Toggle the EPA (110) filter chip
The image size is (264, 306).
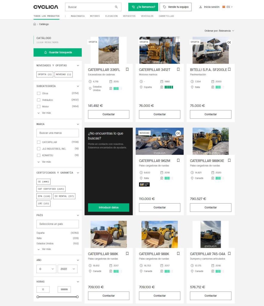[x=44, y=196]
